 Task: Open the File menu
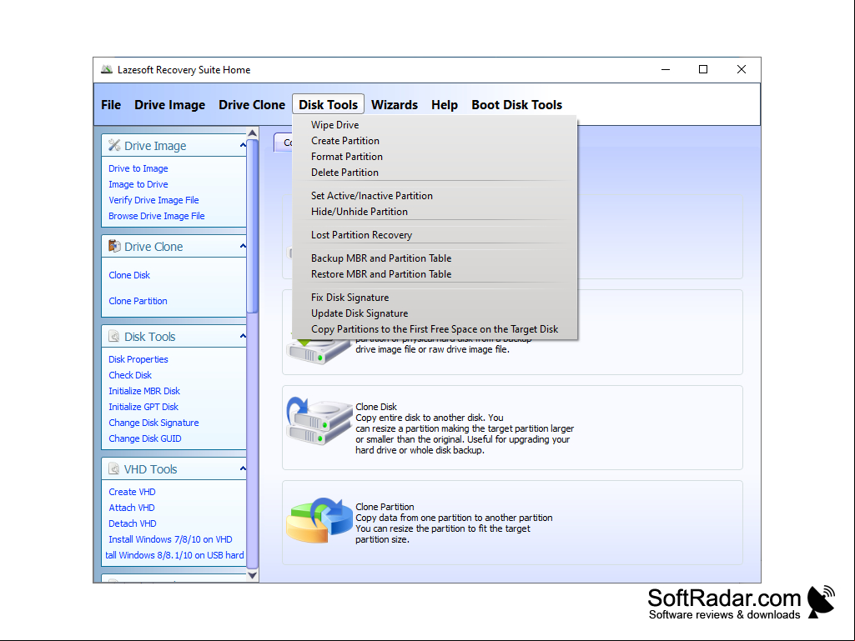[111, 105]
